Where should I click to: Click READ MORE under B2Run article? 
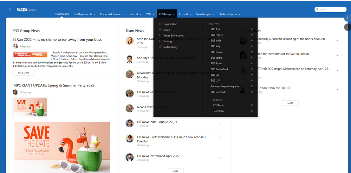(24, 73)
